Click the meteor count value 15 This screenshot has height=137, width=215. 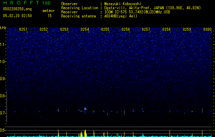(50, 16)
